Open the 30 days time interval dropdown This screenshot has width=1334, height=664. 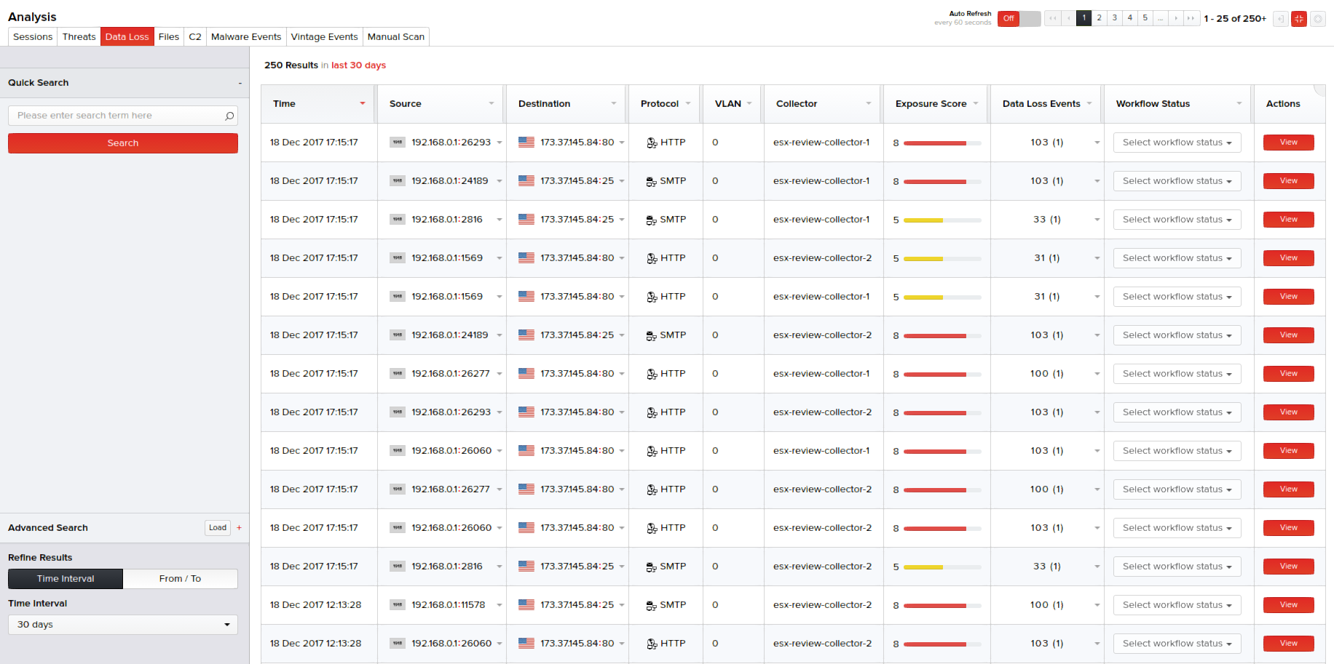[x=122, y=625]
